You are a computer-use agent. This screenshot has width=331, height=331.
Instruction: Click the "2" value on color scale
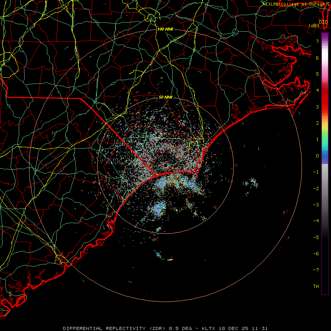317,123
